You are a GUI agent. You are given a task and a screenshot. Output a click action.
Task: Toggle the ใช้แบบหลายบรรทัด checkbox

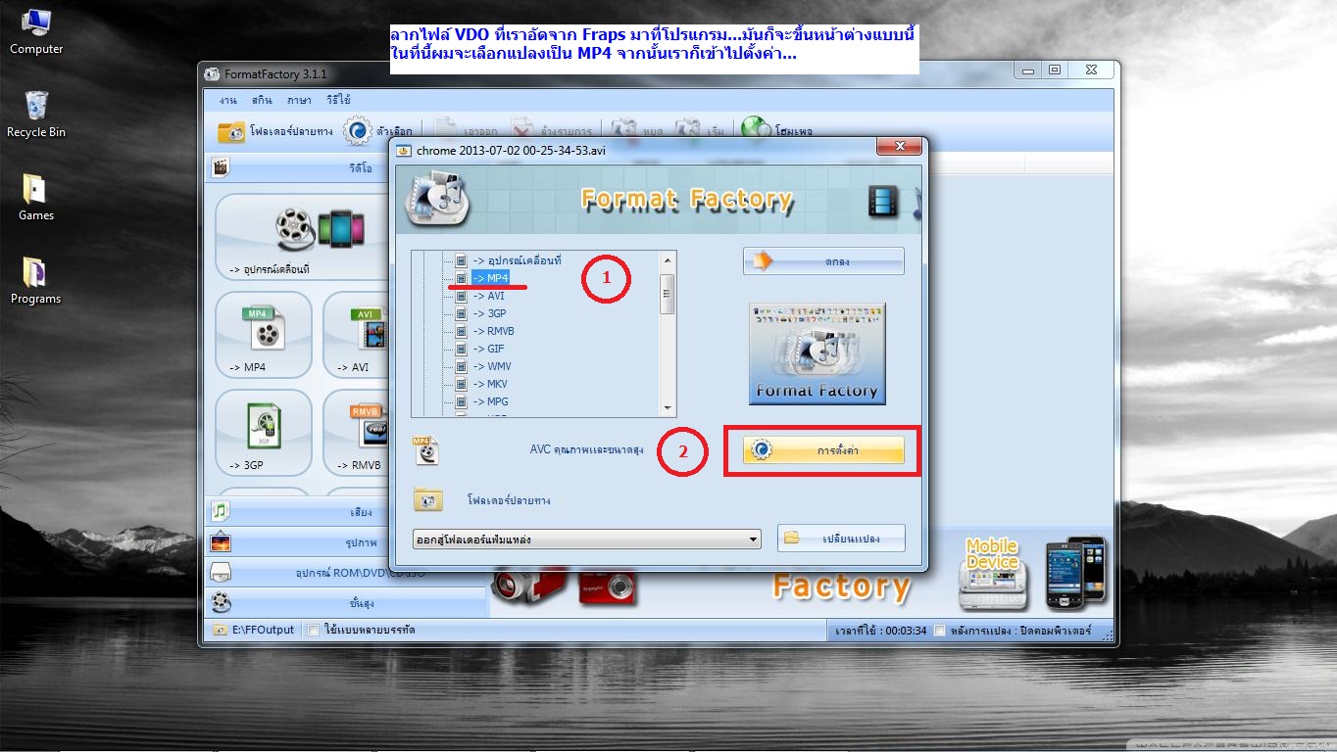pos(313,630)
